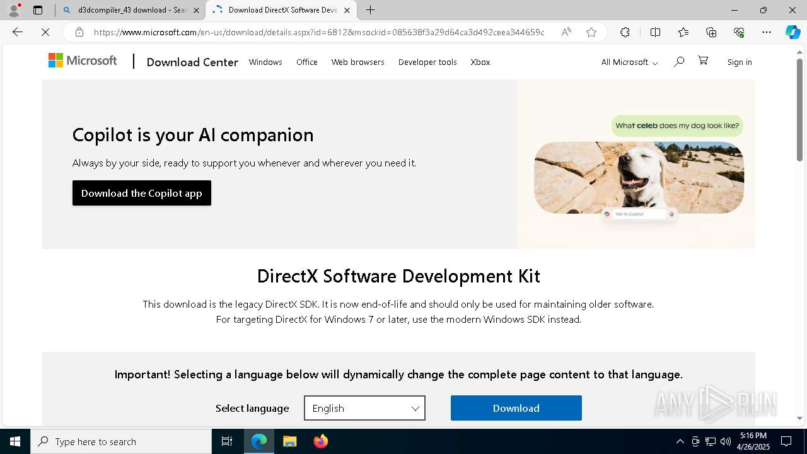This screenshot has width=807, height=454.
Task: Open File Explorer from the taskbar
Action: point(289,441)
